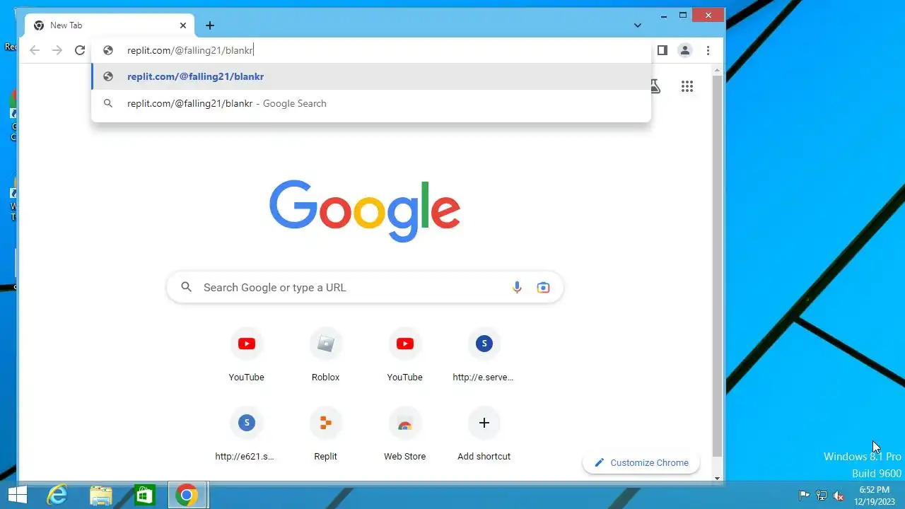Click the muted volume tray icon
Screen dimensions: 905x509
tap(839, 496)
